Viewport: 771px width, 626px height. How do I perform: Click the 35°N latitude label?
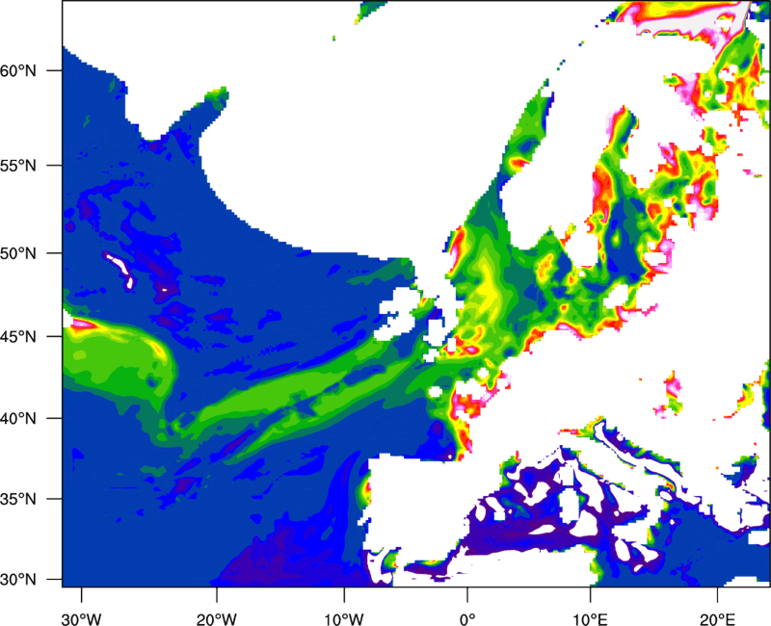(18, 499)
